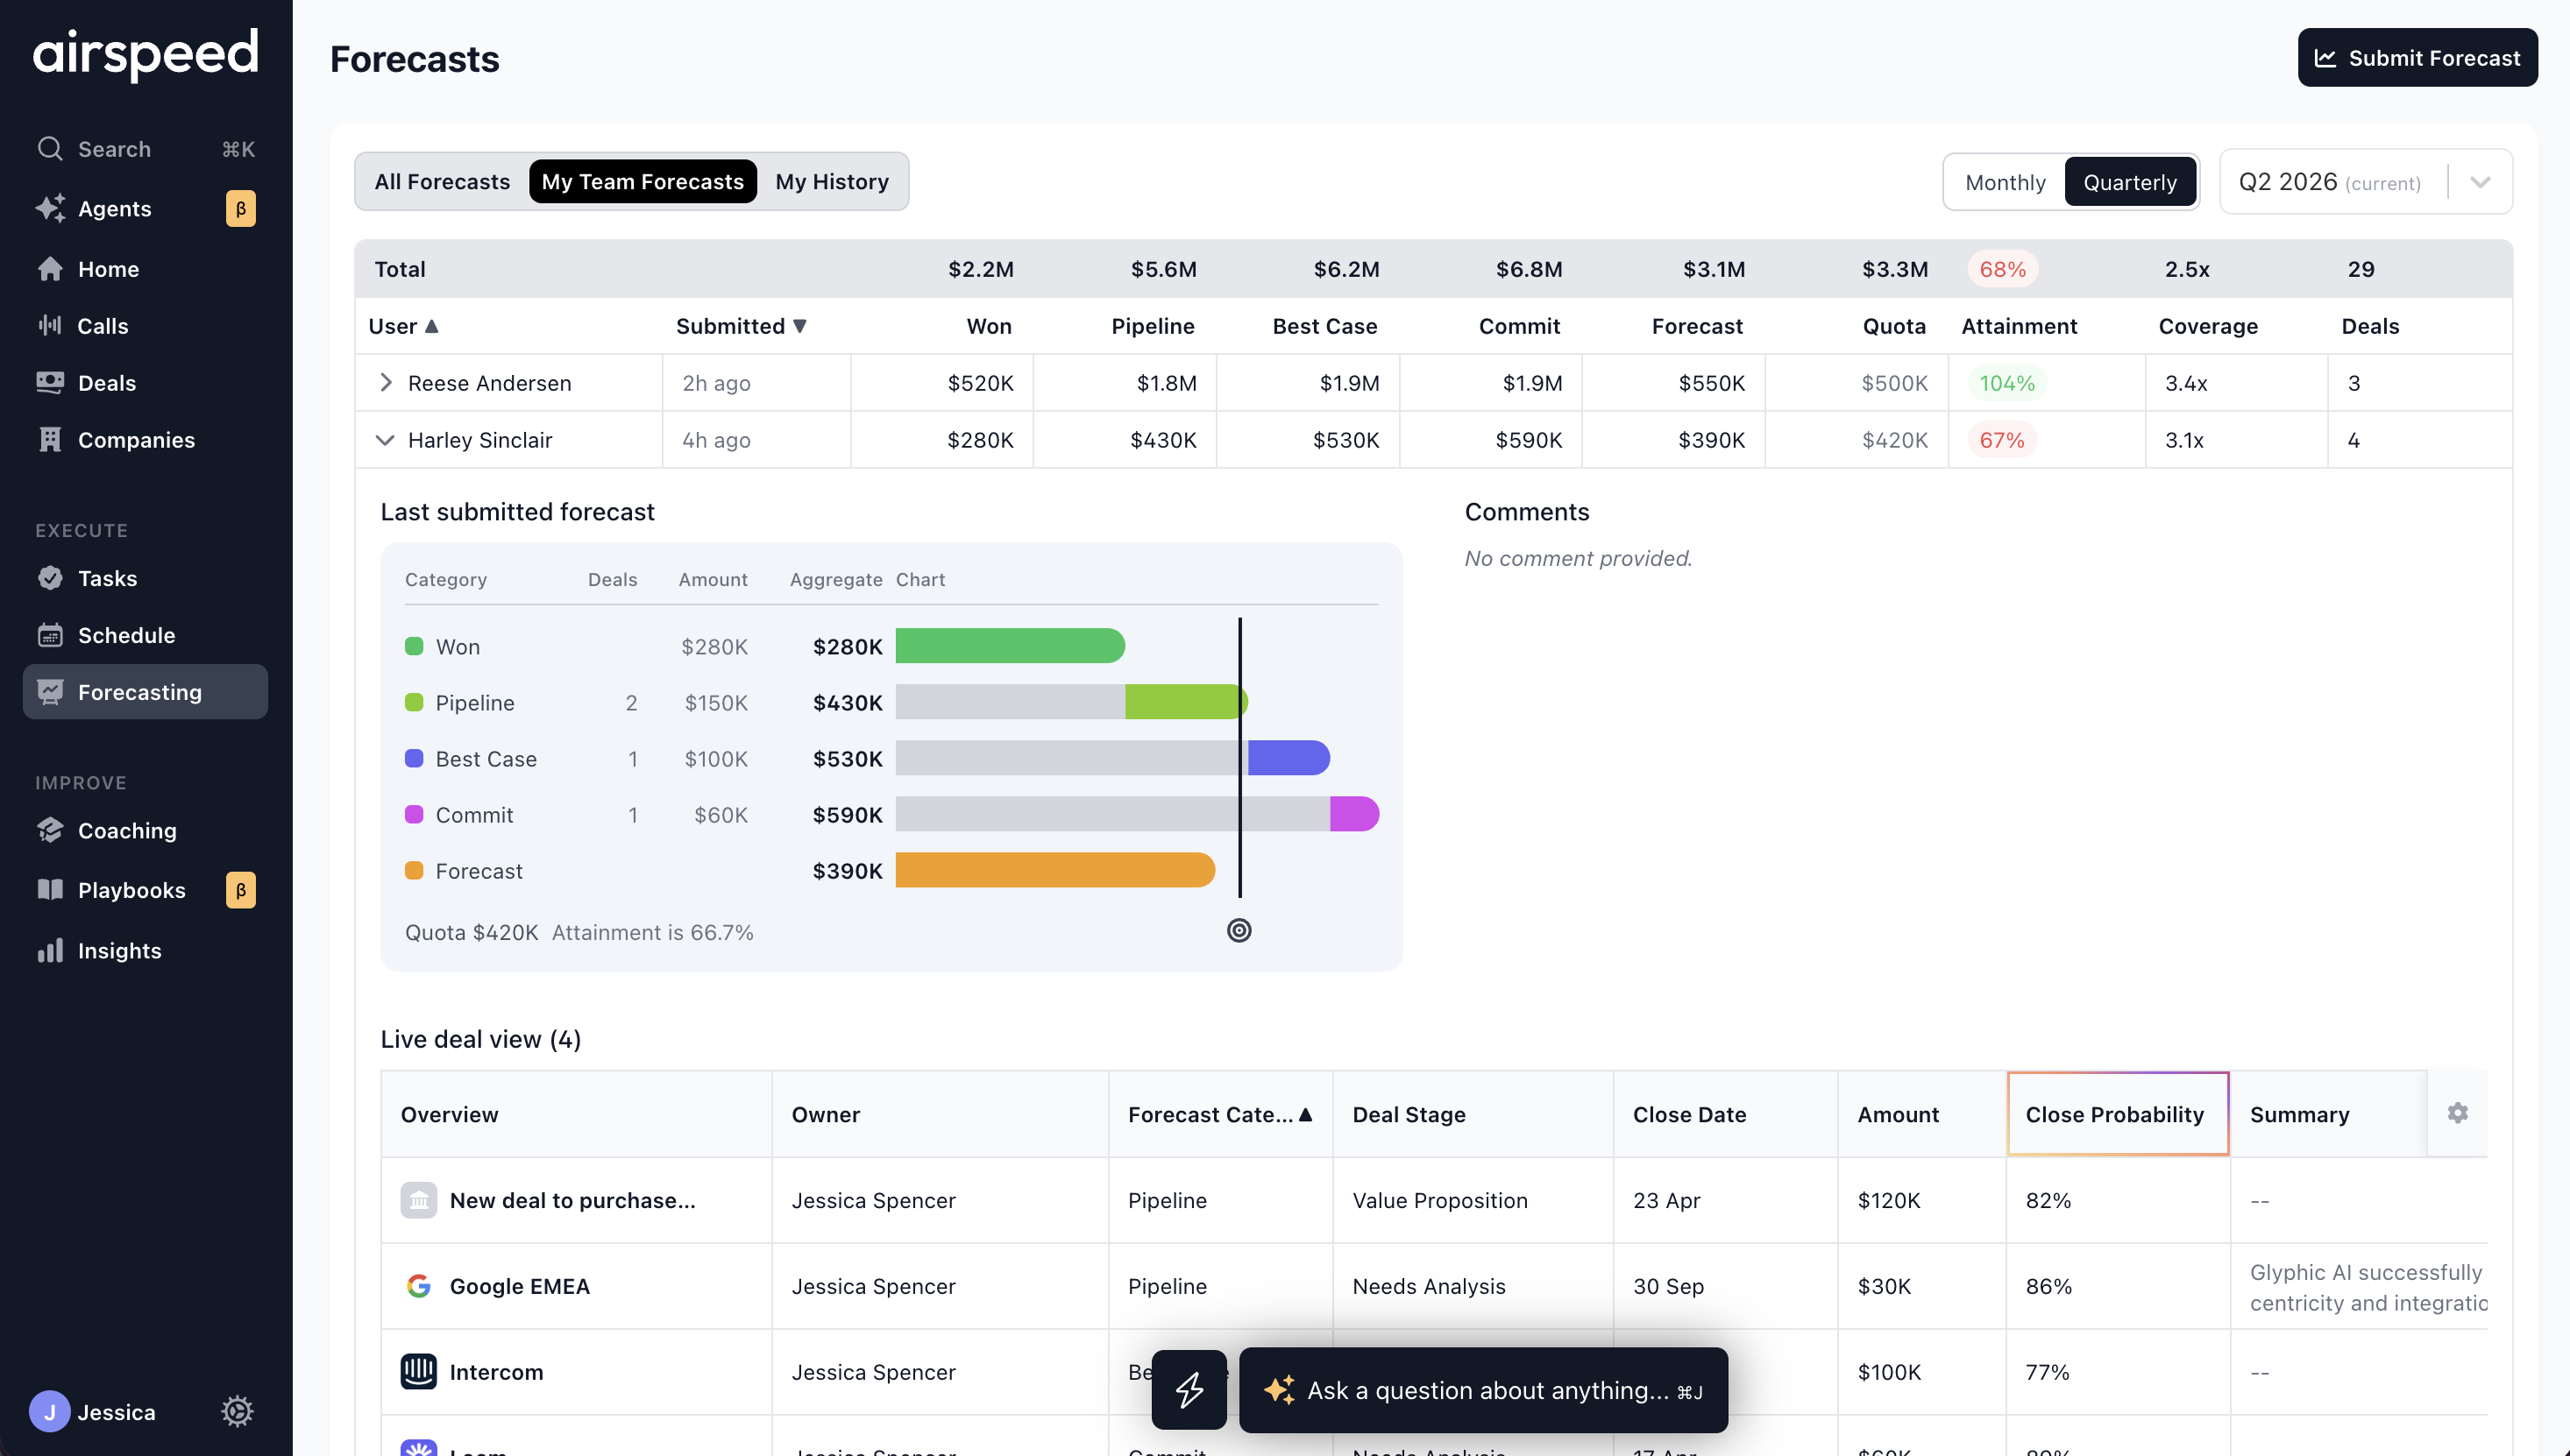Open the Insights bar chart icon
The height and width of the screenshot is (1456, 2570).
pyautogui.click(x=50, y=950)
